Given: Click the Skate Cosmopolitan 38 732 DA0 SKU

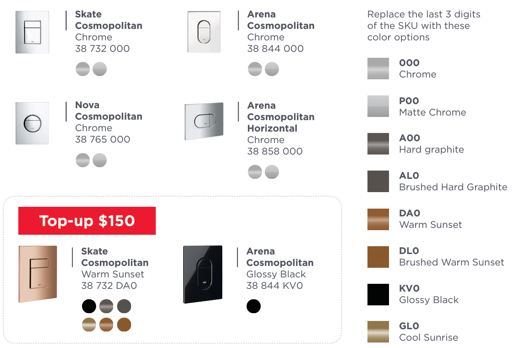Looking at the screenshot, I should click(109, 286).
